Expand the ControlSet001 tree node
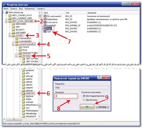This screenshot has width=142, height=128. tap(13, 38)
